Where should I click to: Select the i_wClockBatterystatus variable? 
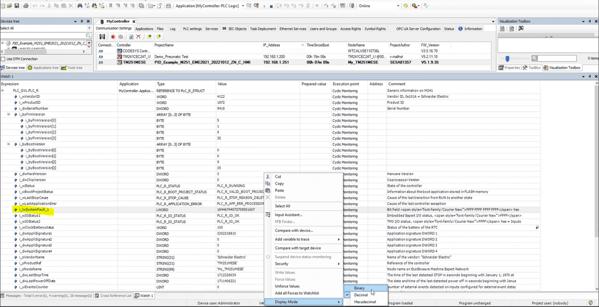(x=36, y=228)
